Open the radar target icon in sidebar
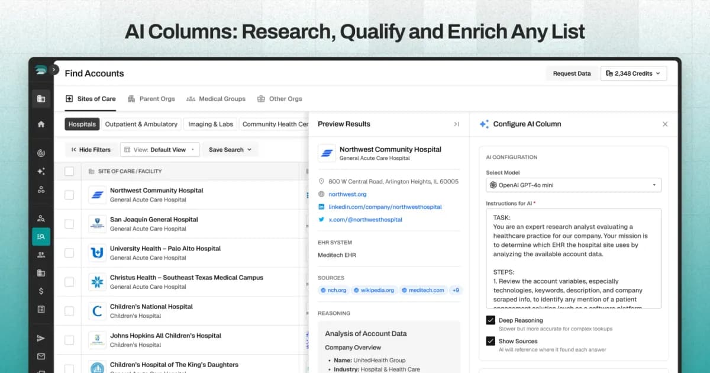This screenshot has height=373, width=710. [x=41, y=153]
